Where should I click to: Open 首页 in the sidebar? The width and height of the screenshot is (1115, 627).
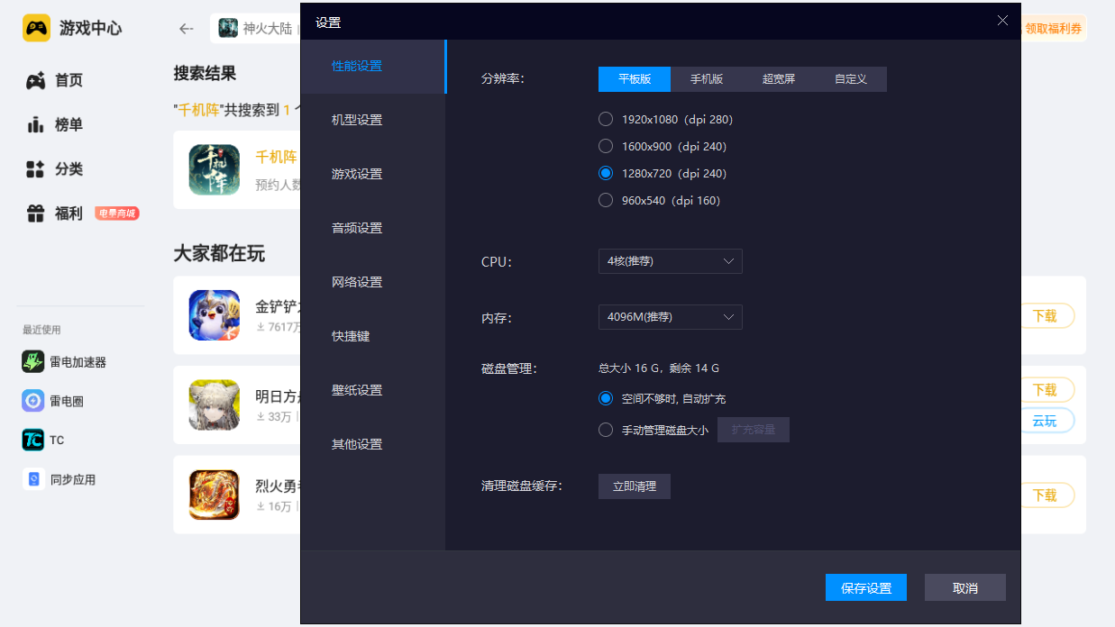click(x=56, y=80)
